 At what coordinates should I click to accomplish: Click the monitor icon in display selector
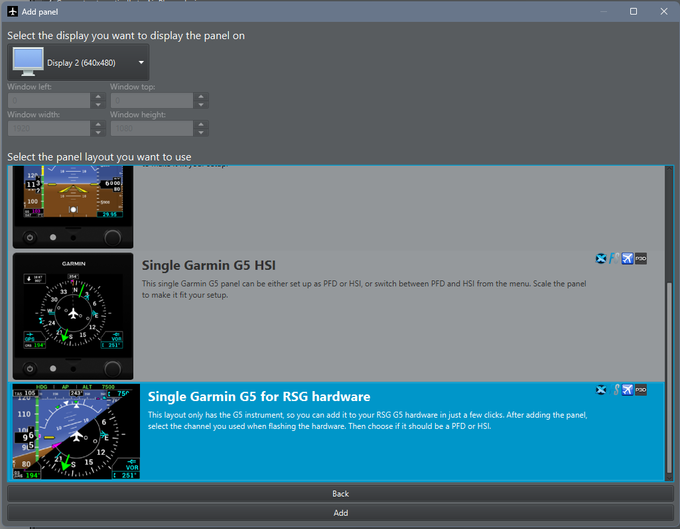coord(27,62)
